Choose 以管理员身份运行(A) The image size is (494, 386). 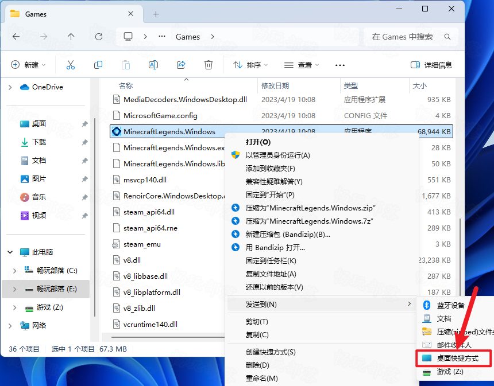(x=323, y=155)
